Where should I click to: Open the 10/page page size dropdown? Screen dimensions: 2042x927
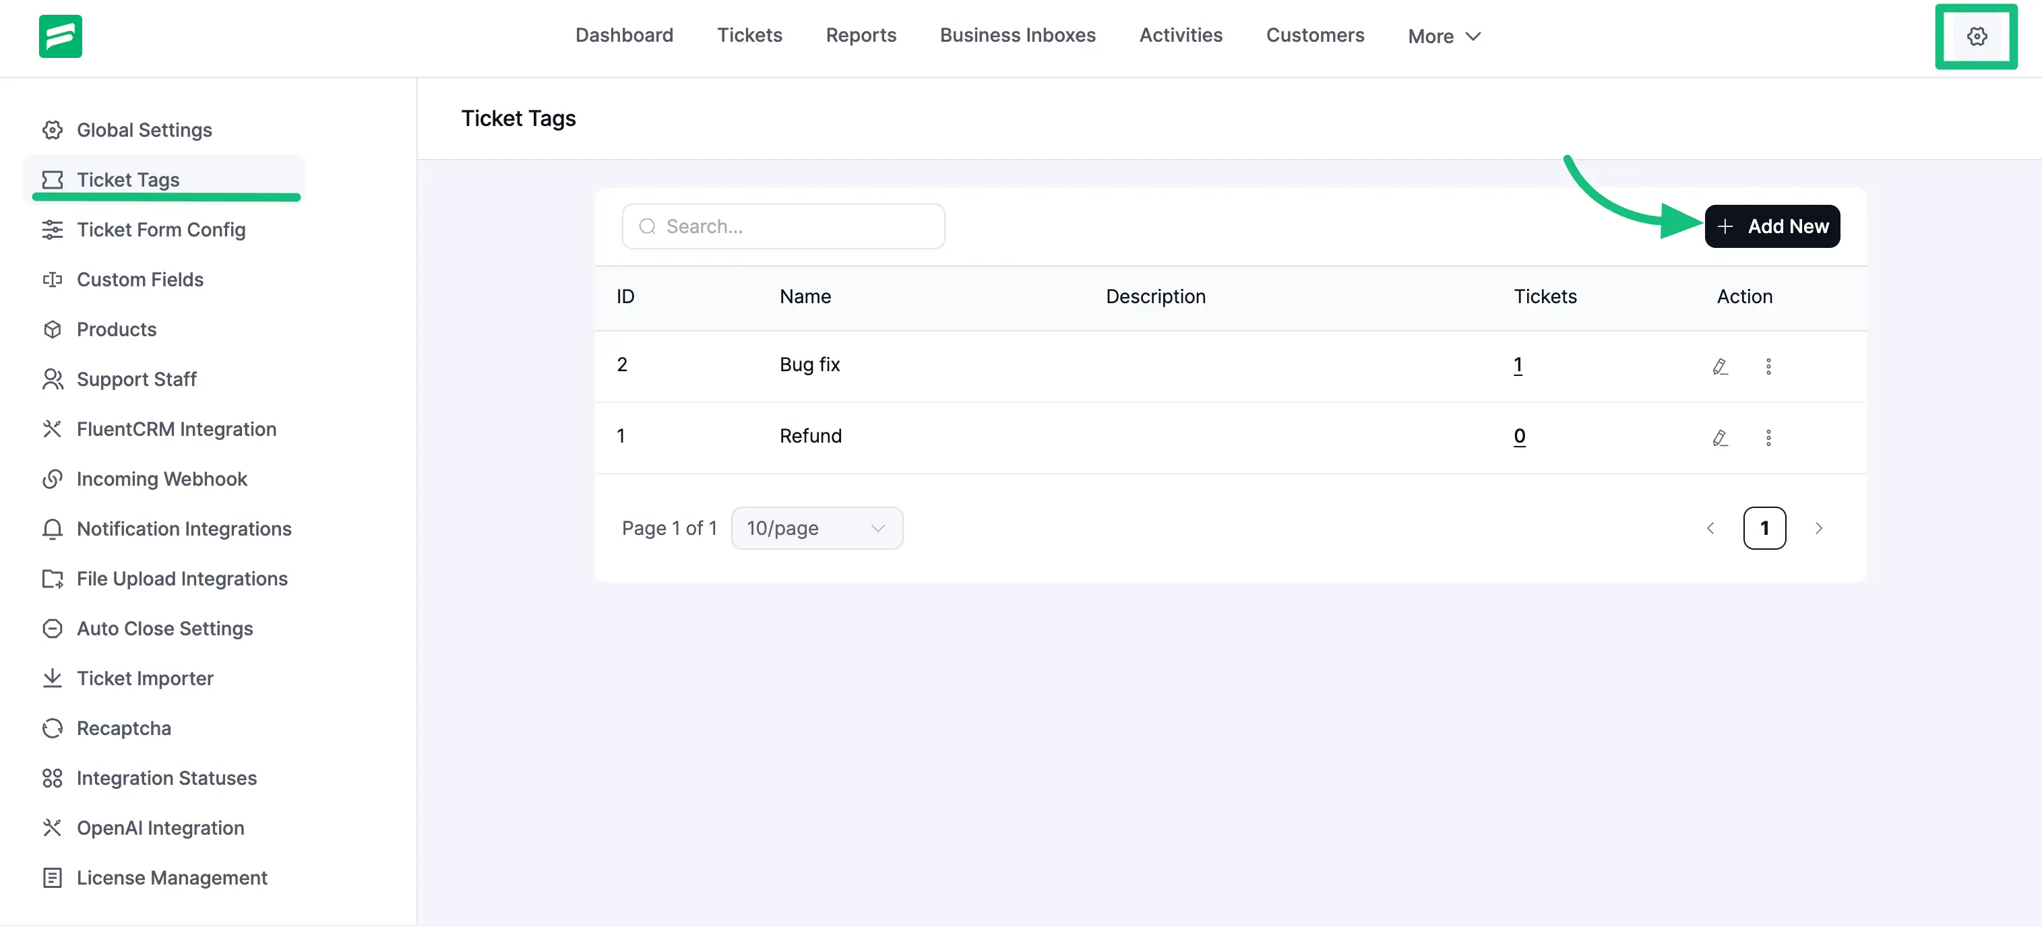pos(817,528)
